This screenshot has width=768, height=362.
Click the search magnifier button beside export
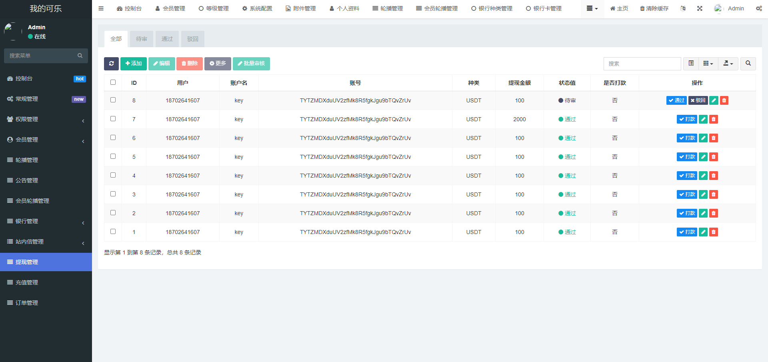748,64
